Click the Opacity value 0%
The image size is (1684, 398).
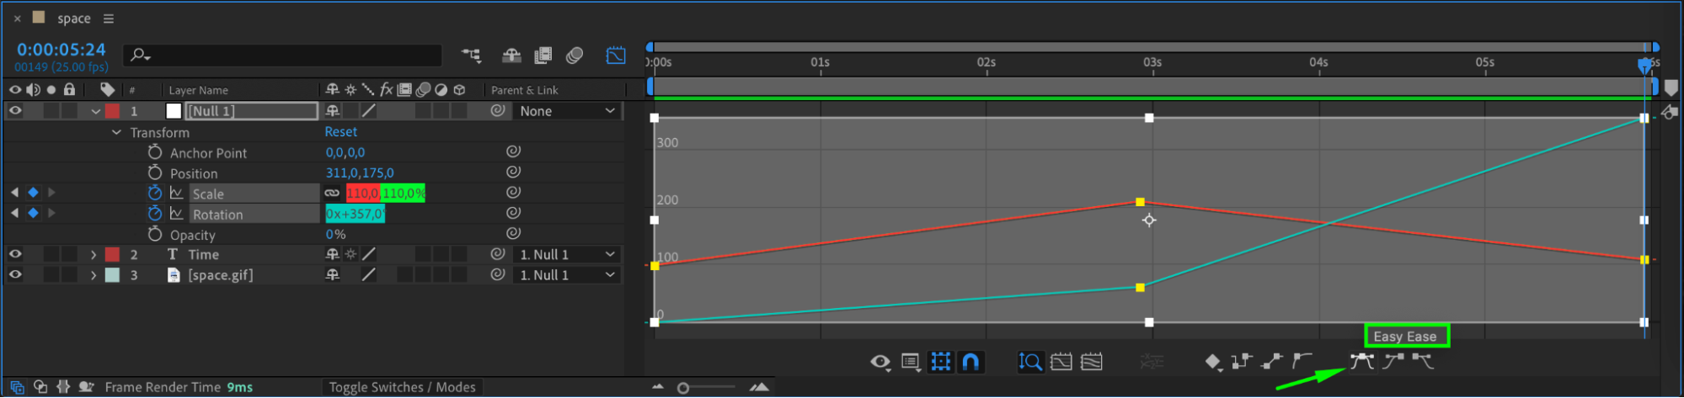(x=335, y=234)
